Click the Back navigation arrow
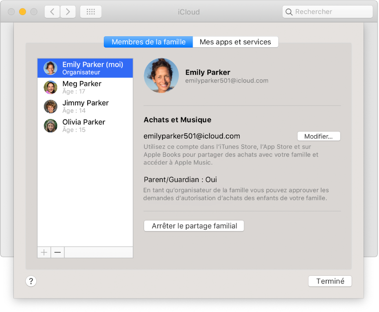Image resolution: width=379 pixels, height=312 pixels. tap(52, 12)
